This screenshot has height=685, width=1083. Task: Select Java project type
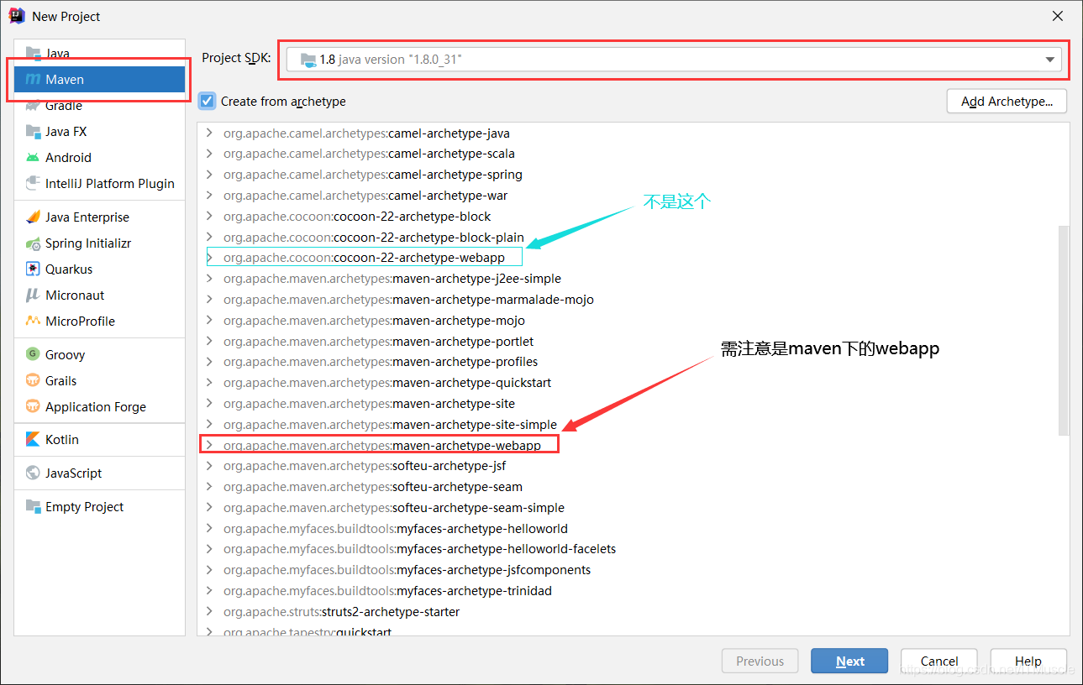tap(100, 54)
